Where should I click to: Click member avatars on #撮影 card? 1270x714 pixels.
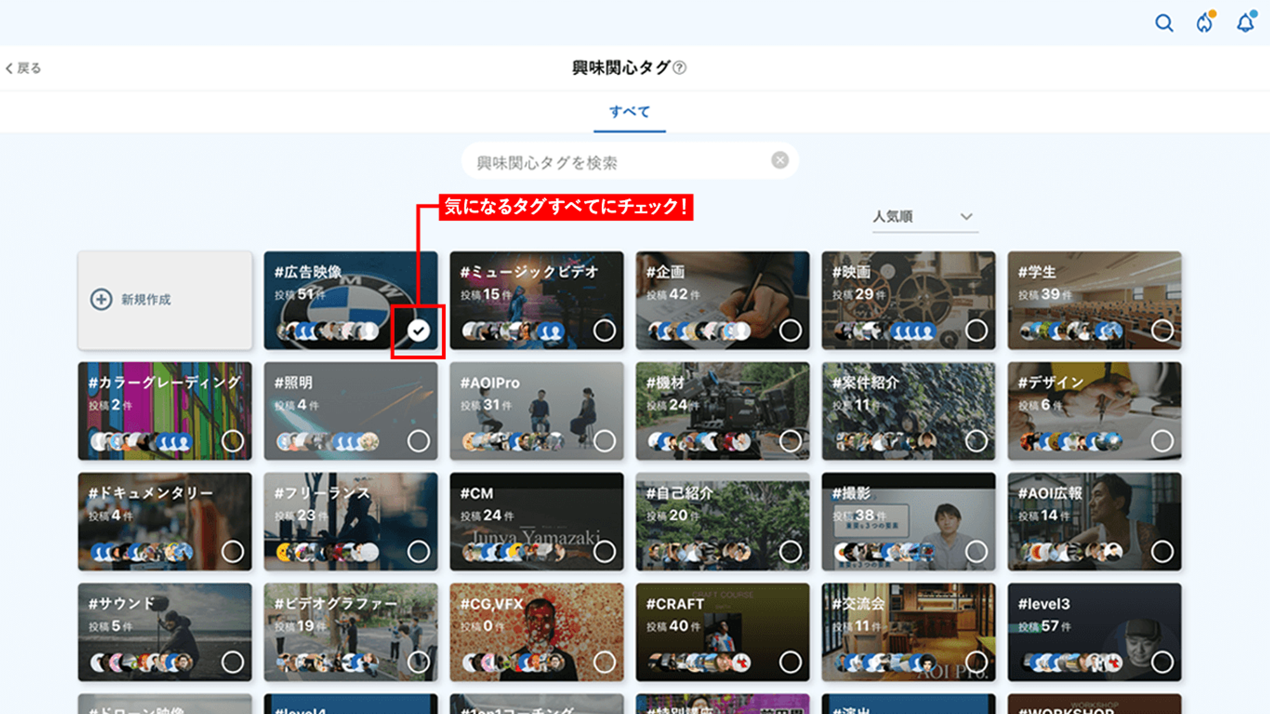click(886, 552)
